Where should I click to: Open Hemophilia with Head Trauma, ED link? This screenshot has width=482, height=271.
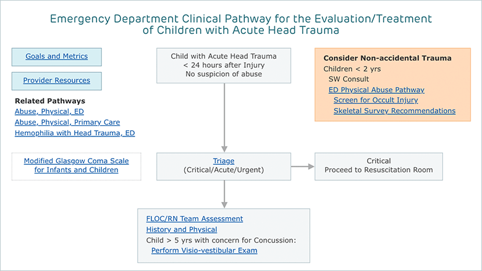coord(75,133)
